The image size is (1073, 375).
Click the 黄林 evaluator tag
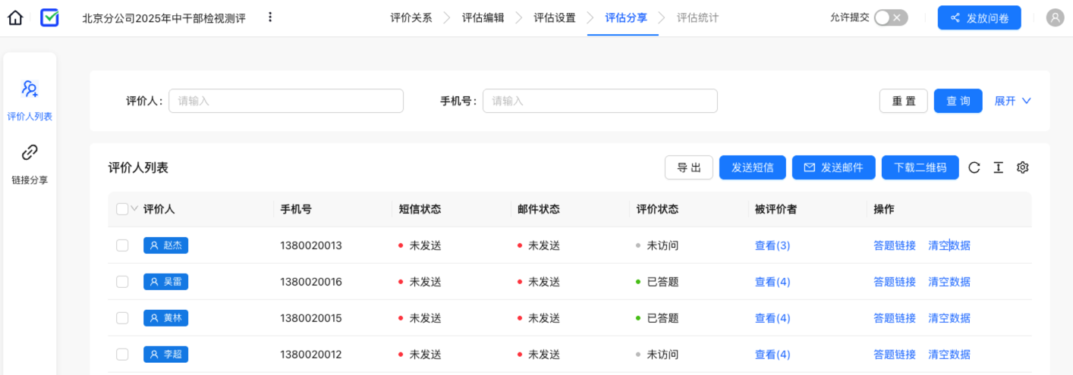(x=165, y=318)
